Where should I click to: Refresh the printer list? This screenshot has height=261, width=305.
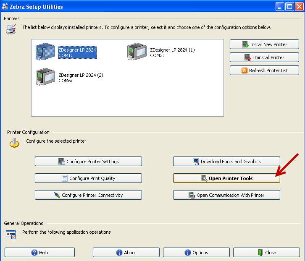(264, 70)
